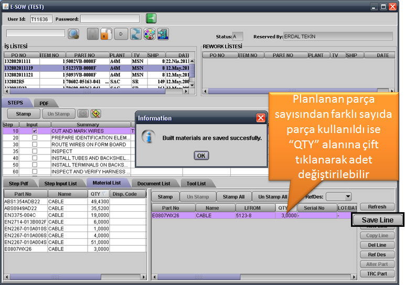Click the green login arrow icon
The width and height of the screenshot is (405, 285).
(x=152, y=18)
